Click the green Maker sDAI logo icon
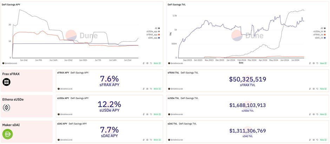Viewport: 330px width, 144px height. [x=7, y=135]
